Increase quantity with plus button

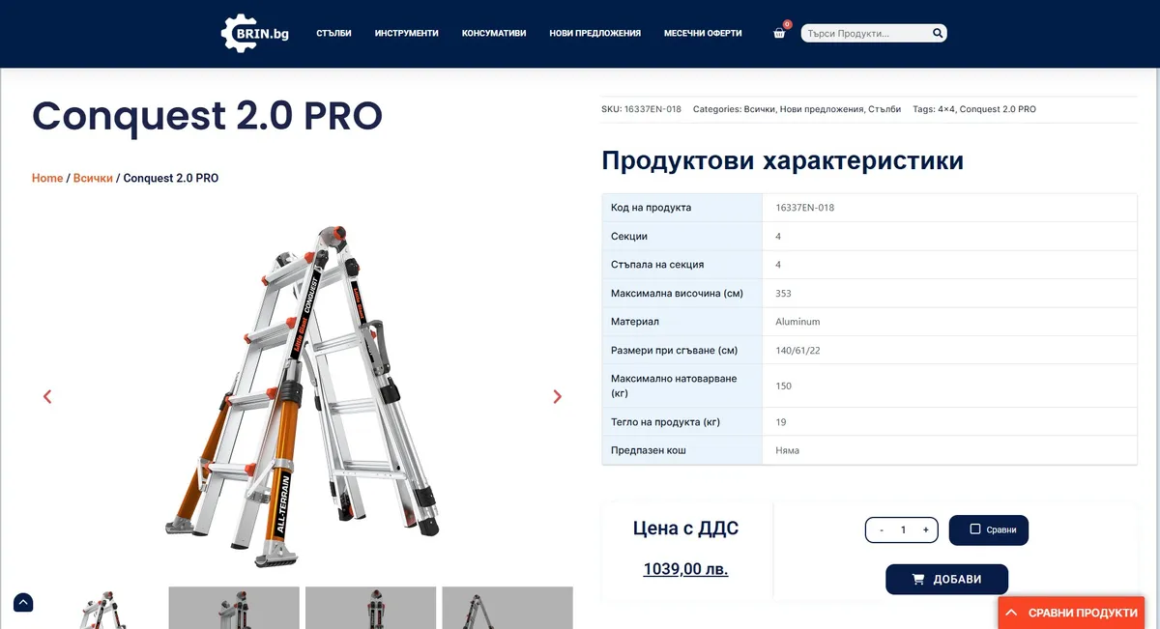pos(925,529)
